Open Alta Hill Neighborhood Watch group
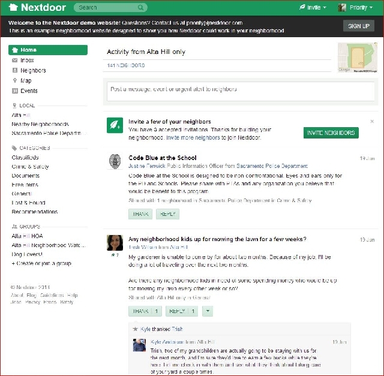Viewport: 384px width, 376px height. [49, 245]
